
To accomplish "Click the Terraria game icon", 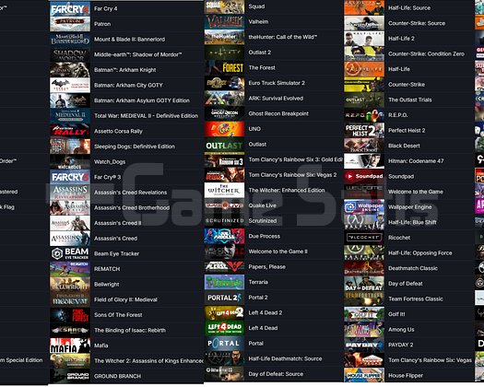I will coord(224,282).
